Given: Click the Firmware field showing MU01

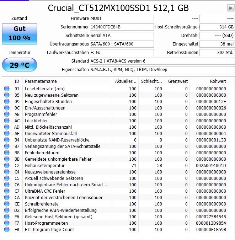Looking at the screenshot, I should 122,18.
